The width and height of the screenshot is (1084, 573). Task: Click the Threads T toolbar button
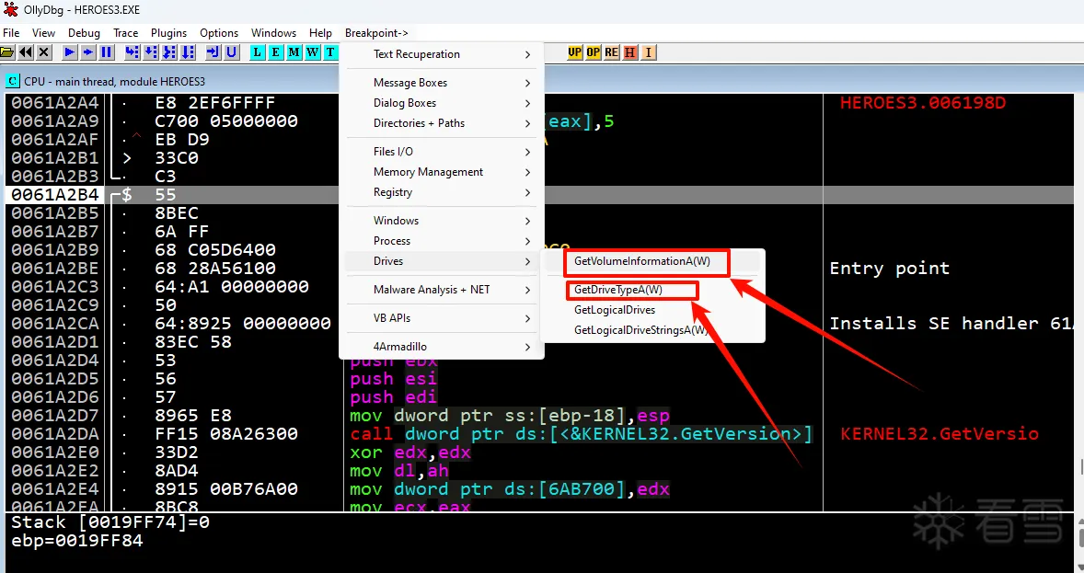tap(330, 52)
